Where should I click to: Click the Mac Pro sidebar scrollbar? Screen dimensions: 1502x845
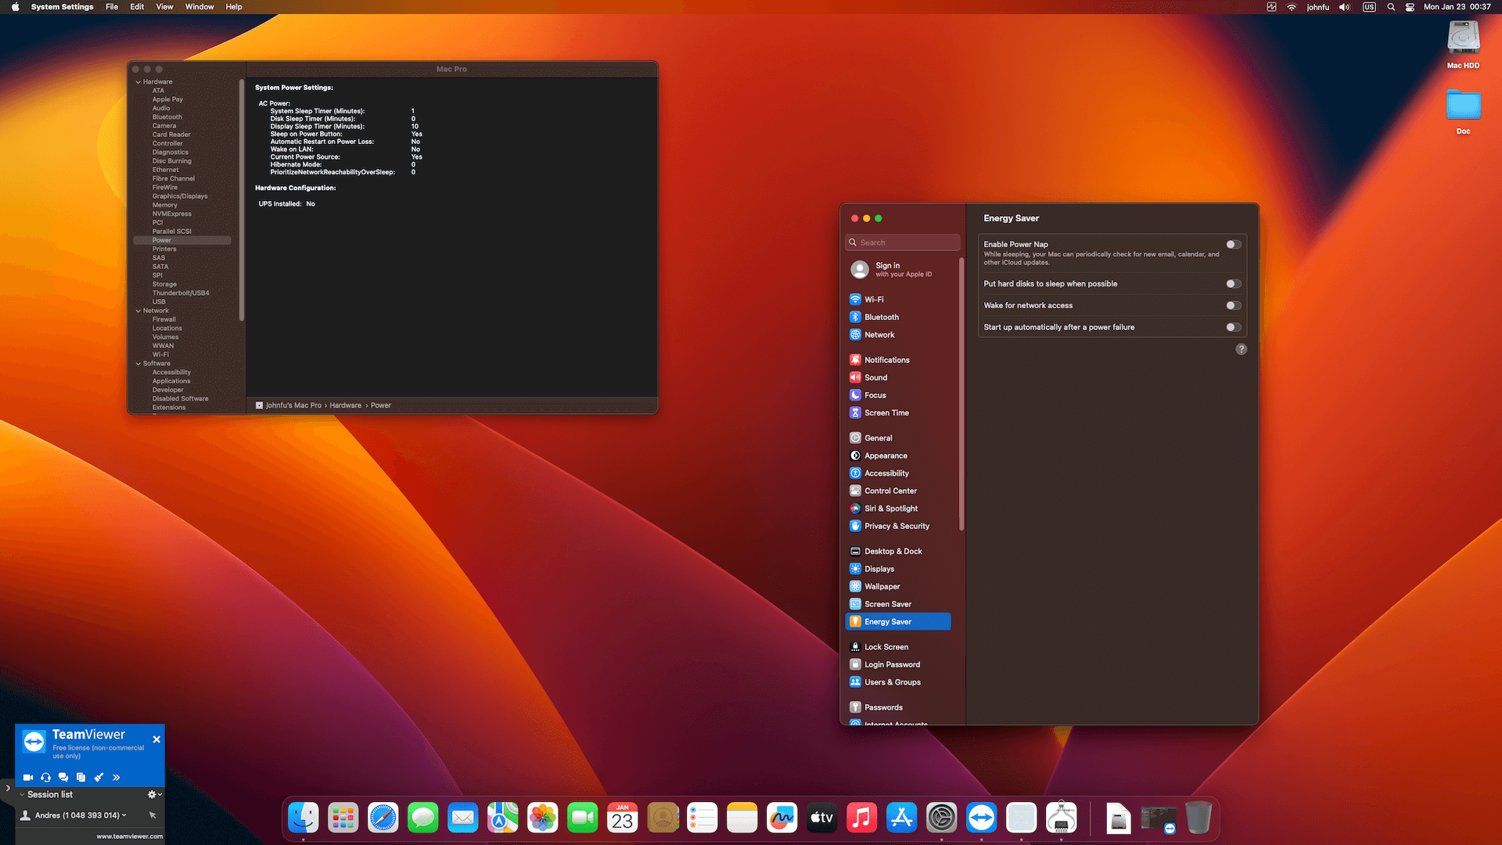(242, 200)
